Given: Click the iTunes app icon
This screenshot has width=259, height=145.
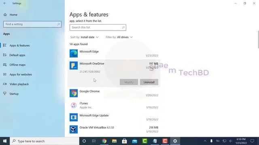Looking at the screenshot, I should (x=74, y=105).
